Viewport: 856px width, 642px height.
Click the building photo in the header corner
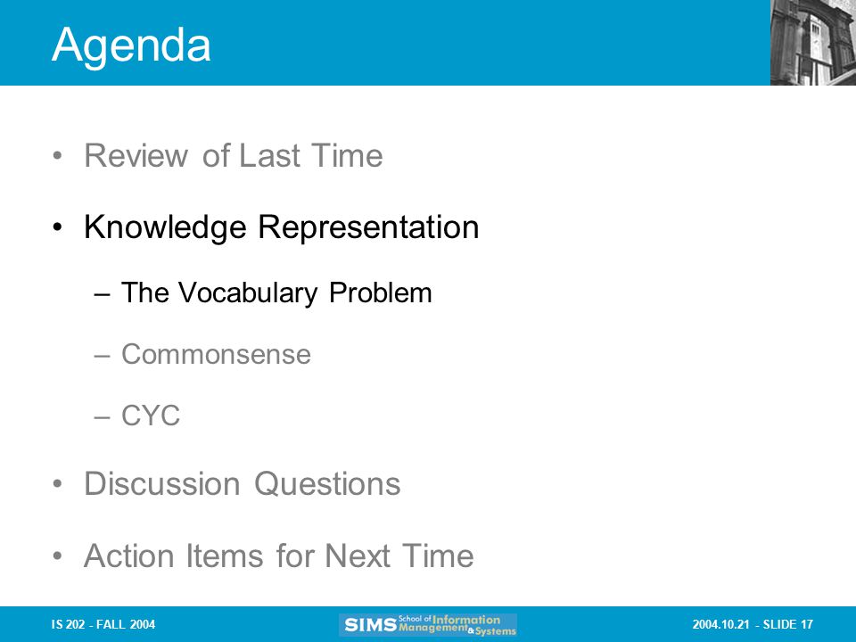point(813,43)
